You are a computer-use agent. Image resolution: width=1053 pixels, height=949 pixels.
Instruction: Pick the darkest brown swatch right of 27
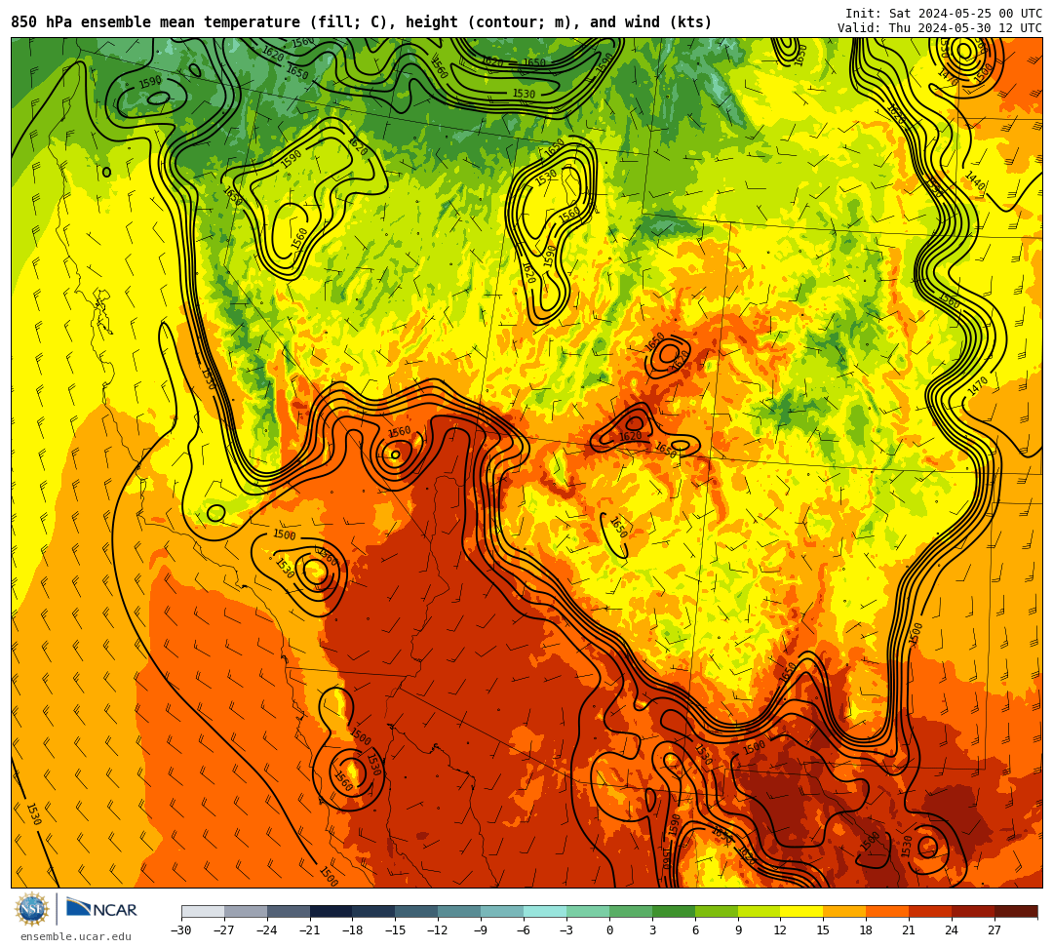click(1016, 911)
